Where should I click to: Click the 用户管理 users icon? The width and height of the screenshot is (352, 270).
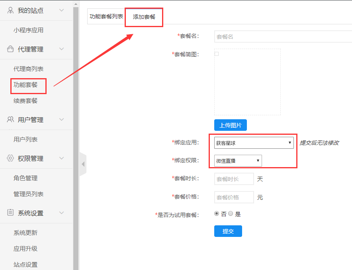click(x=10, y=120)
